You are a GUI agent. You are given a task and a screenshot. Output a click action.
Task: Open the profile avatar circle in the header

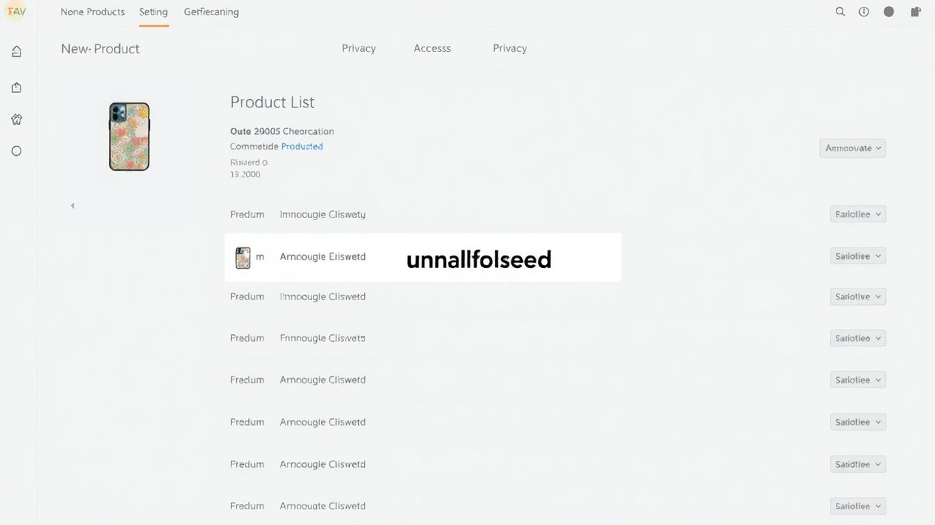pos(888,12)
